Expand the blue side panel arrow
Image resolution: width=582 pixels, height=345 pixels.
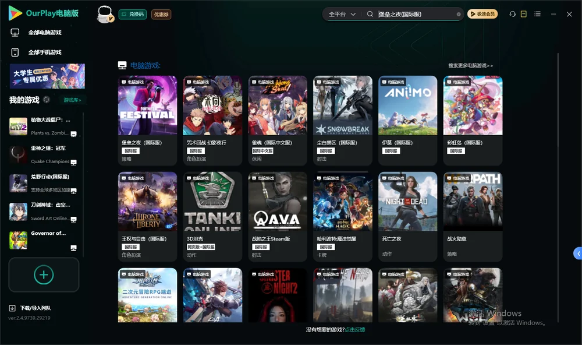(x=578, y=254)
